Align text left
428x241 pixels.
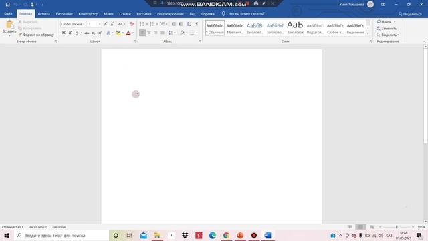tap(142, 33)
